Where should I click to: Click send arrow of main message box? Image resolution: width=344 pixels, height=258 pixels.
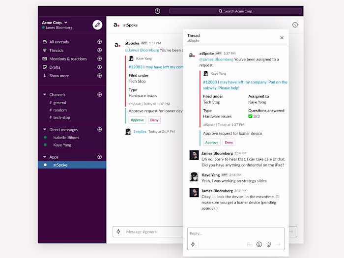coord(291,231)
